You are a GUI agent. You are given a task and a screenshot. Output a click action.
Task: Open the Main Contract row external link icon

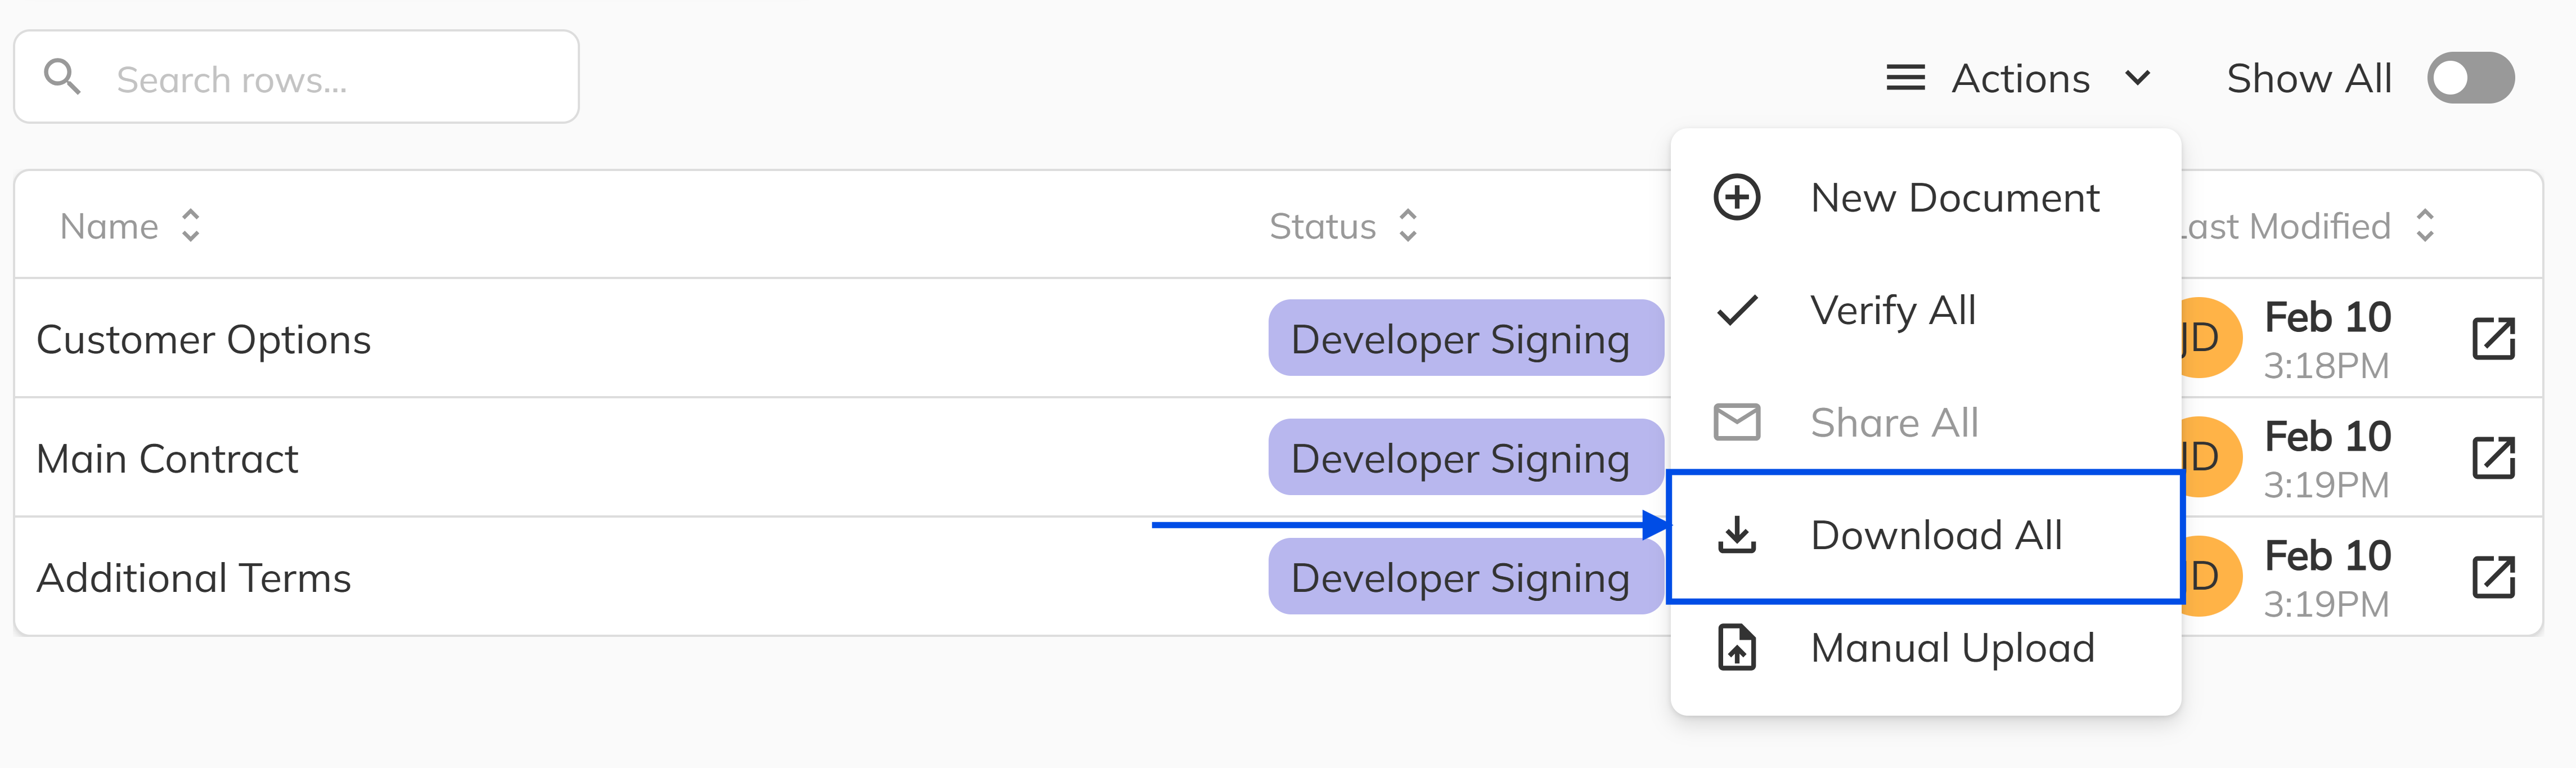click(2493, 458)
